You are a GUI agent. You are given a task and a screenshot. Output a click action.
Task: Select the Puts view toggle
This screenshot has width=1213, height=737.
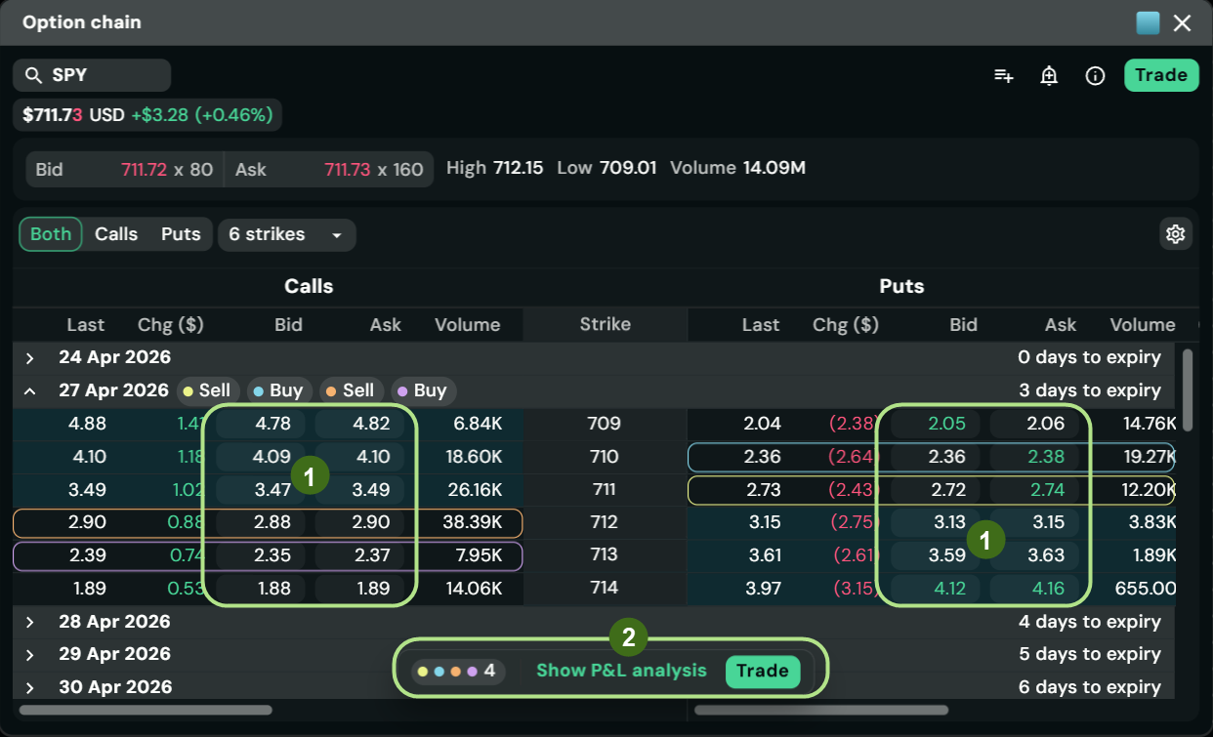(181, 234)
